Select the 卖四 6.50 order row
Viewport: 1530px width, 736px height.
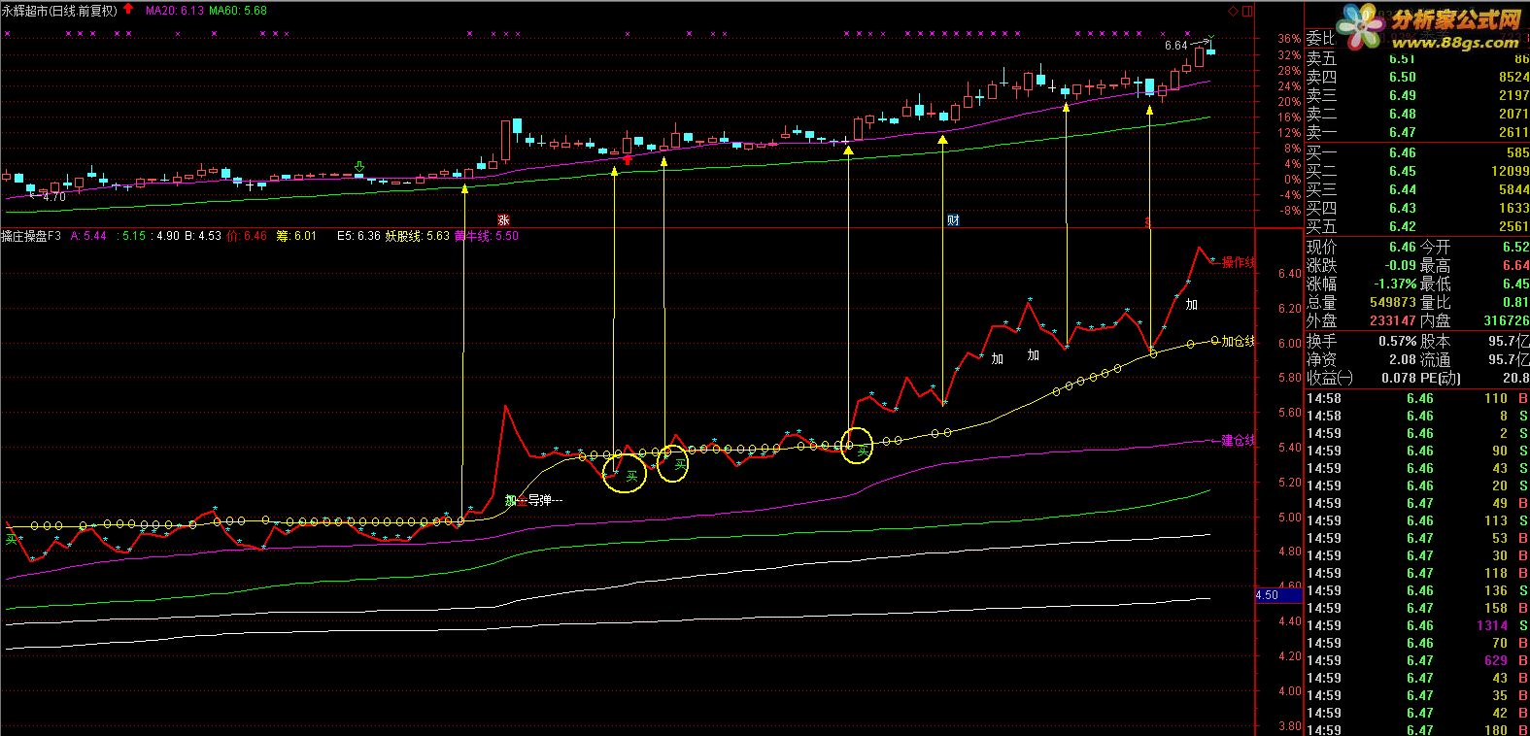point(1417,77)
